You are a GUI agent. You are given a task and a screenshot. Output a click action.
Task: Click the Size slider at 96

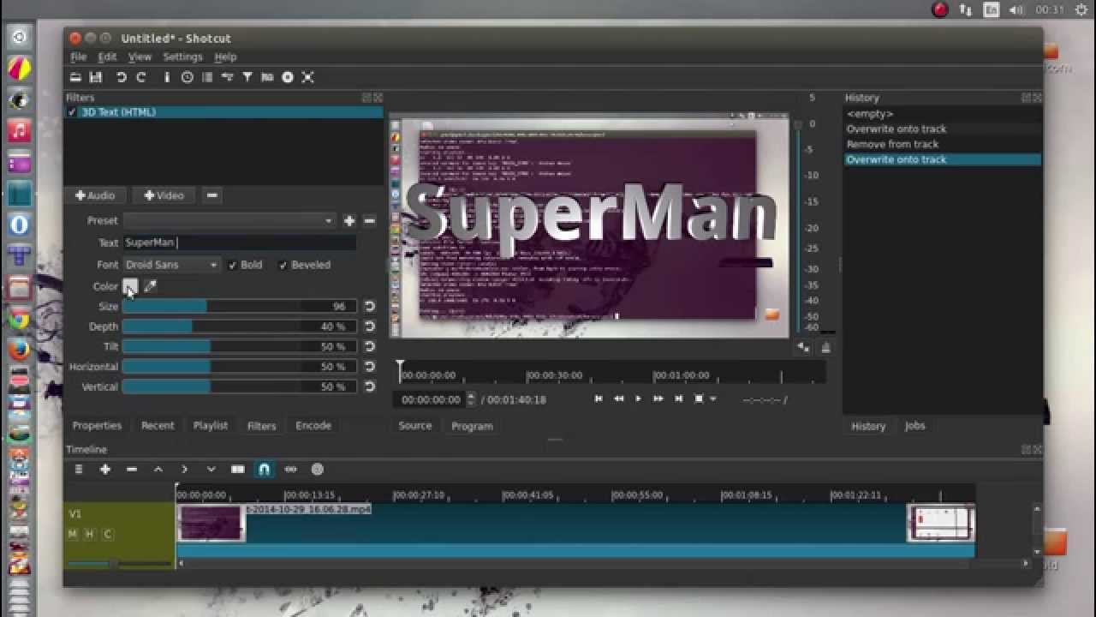coord(238,306)
